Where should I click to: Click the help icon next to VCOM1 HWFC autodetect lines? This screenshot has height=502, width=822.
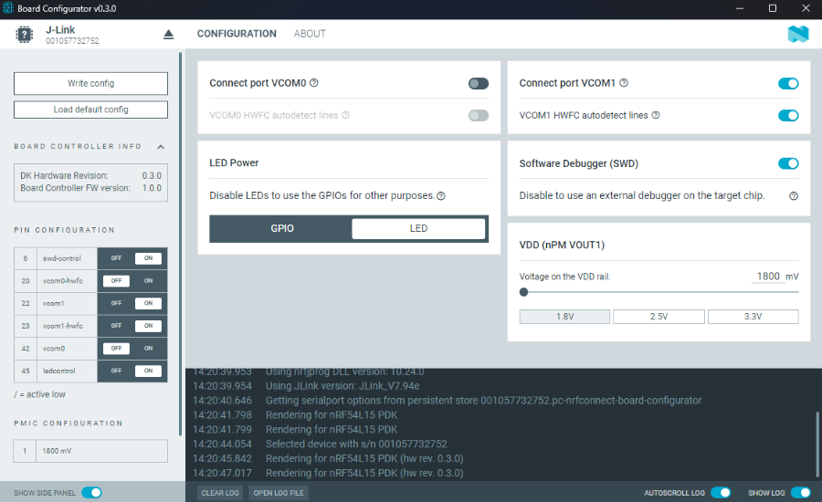(x=655, y=115)
